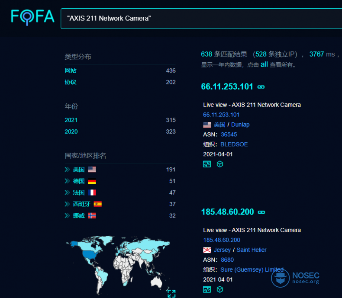Filter results by 法国 country
The image size is (342, 298).
tap(79, 192)
